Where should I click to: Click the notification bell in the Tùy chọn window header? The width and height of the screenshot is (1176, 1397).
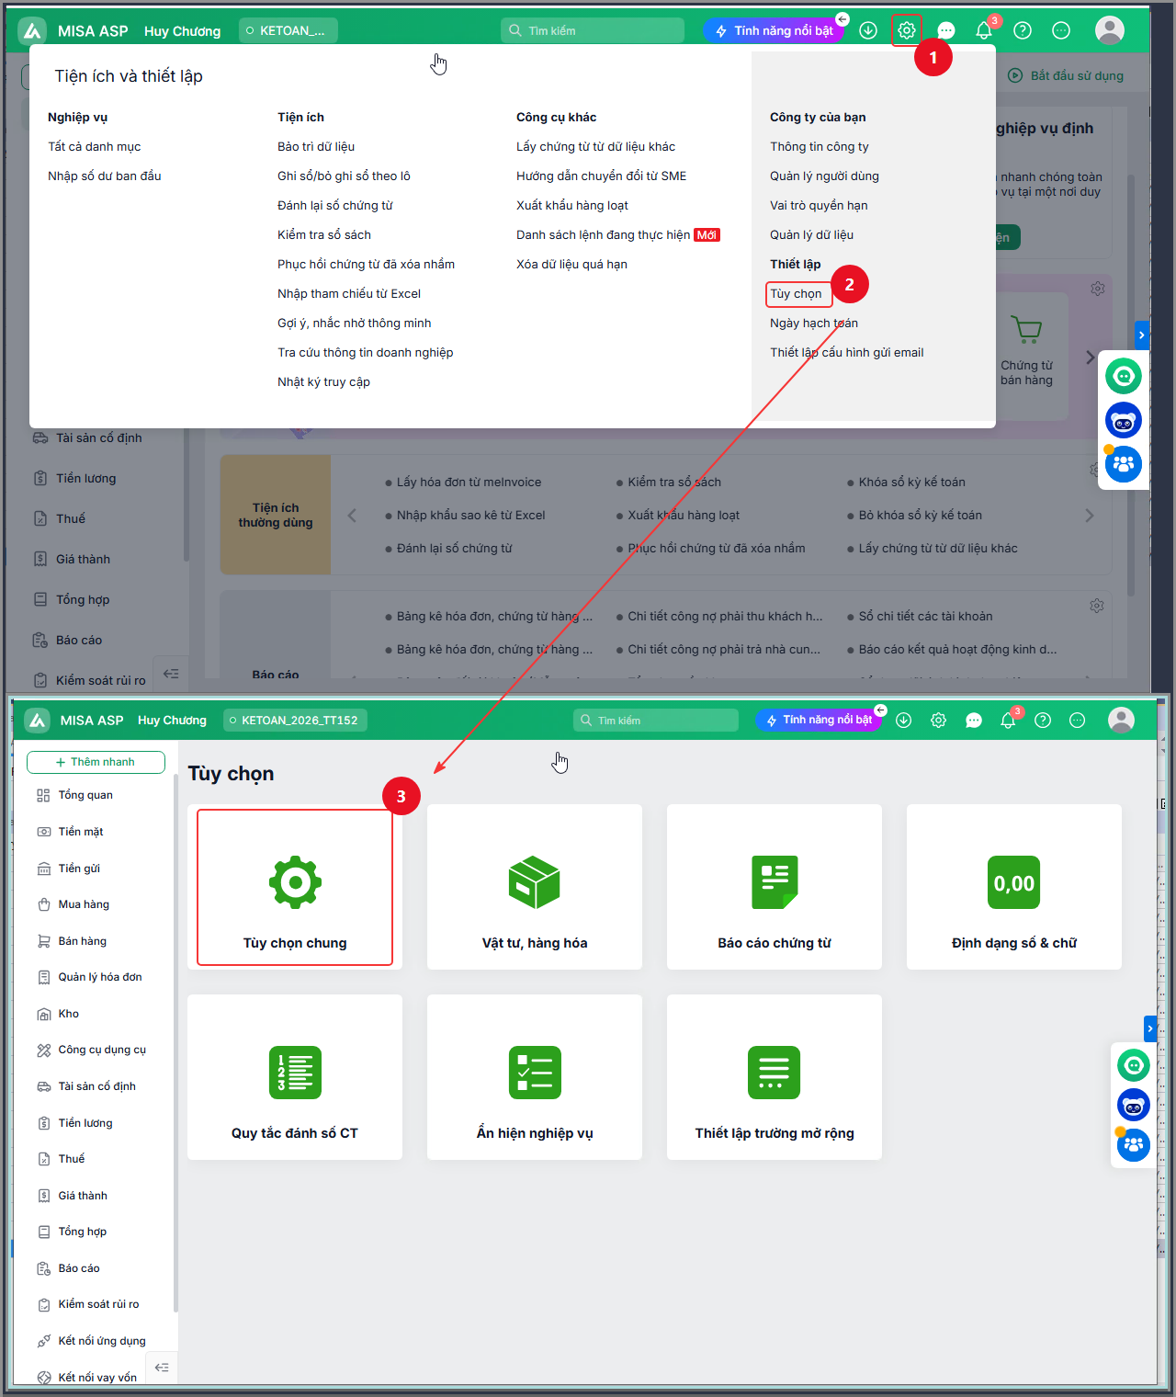click(1008, 721)
